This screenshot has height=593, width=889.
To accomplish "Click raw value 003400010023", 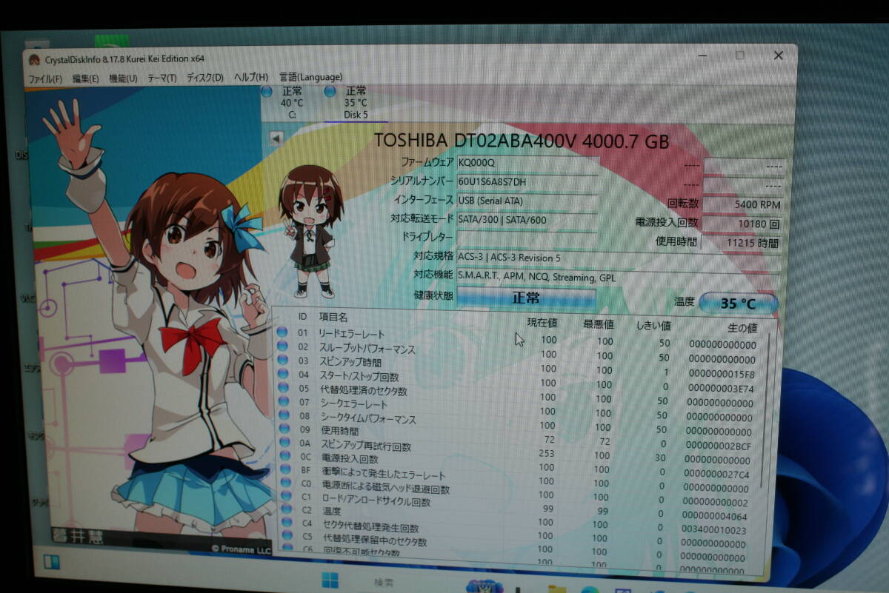I will (713, 530).
